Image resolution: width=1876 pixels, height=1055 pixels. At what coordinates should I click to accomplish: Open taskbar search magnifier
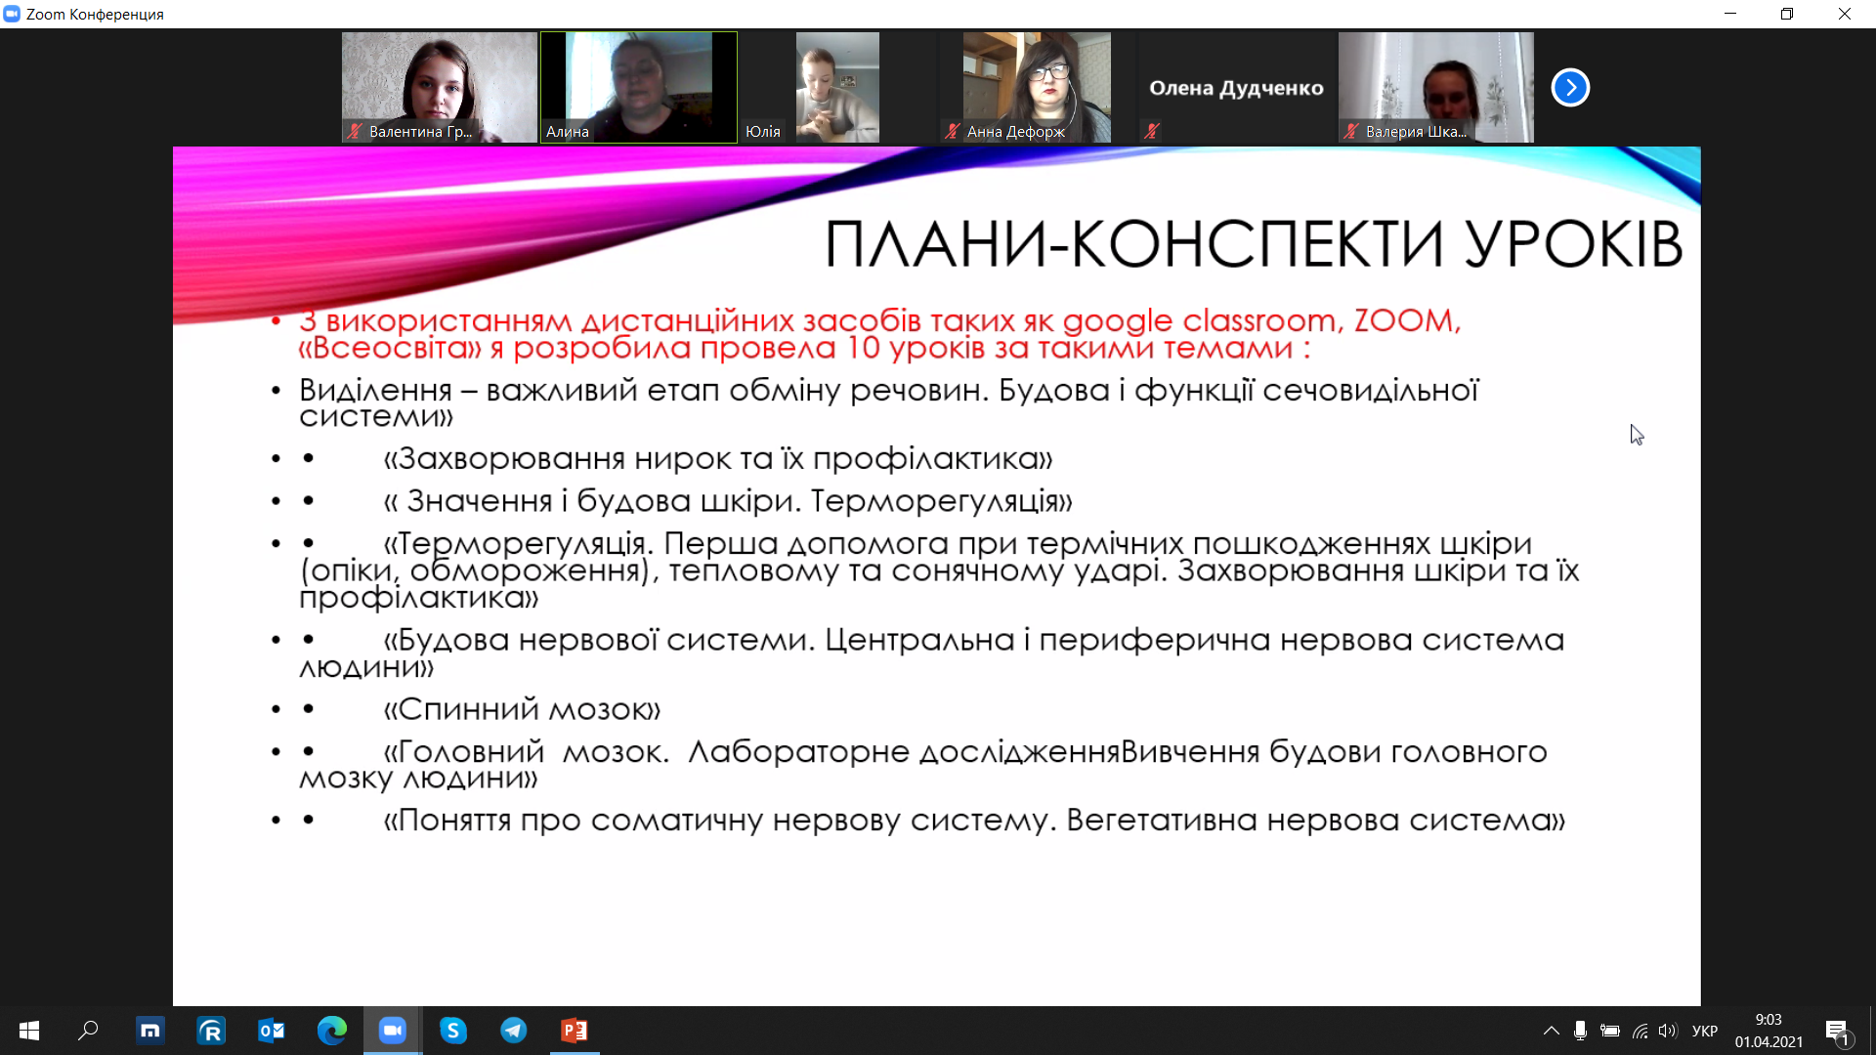pyautogui.click(x=89, y=1031)
